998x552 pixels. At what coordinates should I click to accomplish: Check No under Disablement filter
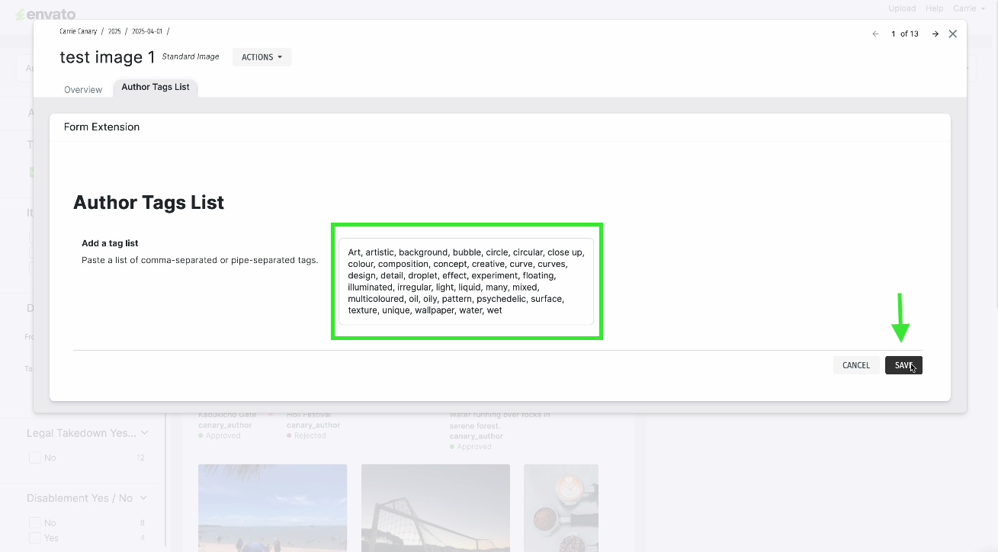point(34,523)
